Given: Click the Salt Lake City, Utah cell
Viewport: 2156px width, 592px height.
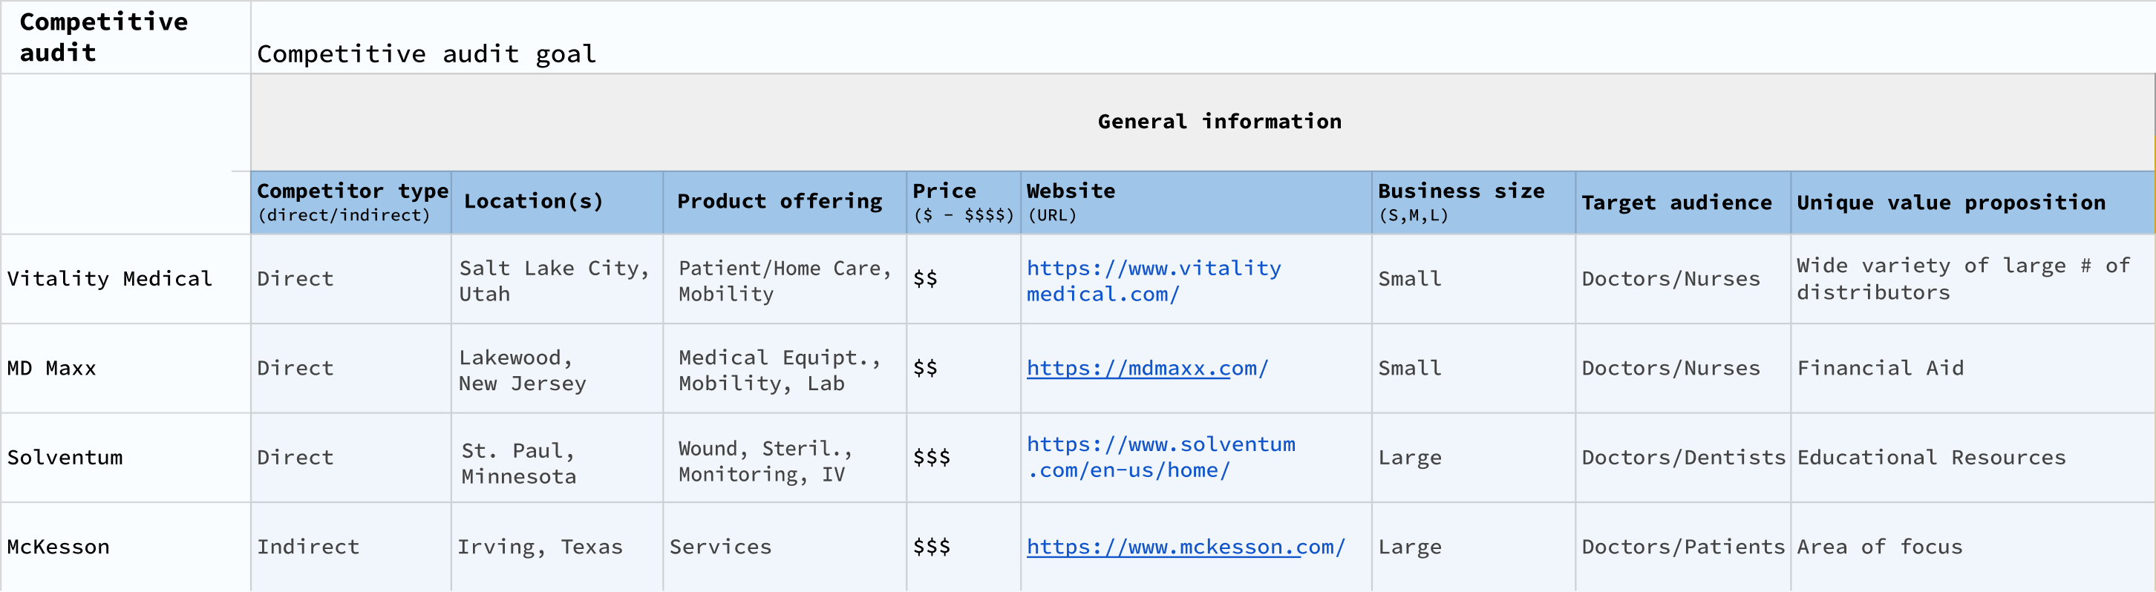Looking at the screenshot, I should click(x=554, y=280).
